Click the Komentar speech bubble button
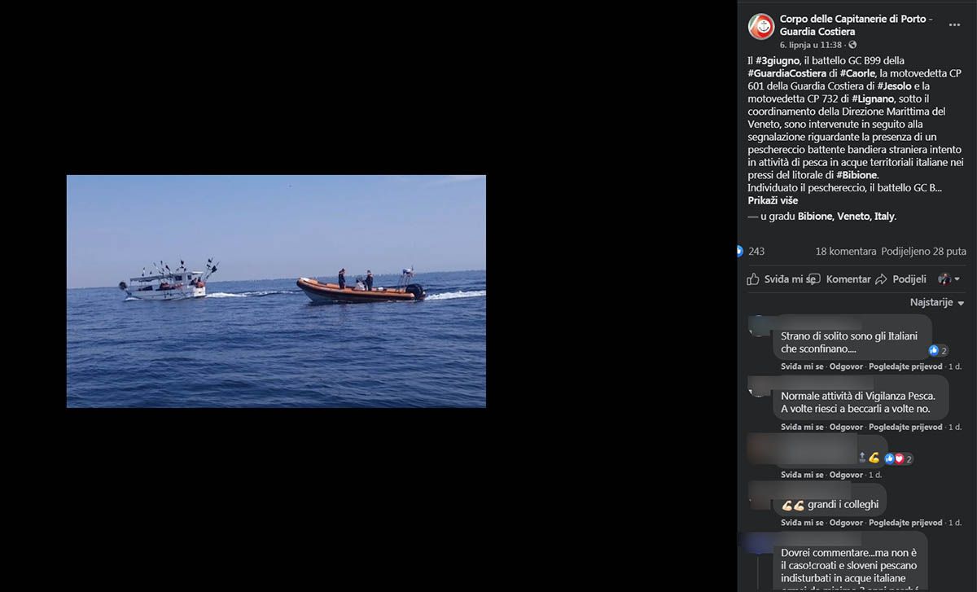Screen dimensions: 977x592 (840, 279)
